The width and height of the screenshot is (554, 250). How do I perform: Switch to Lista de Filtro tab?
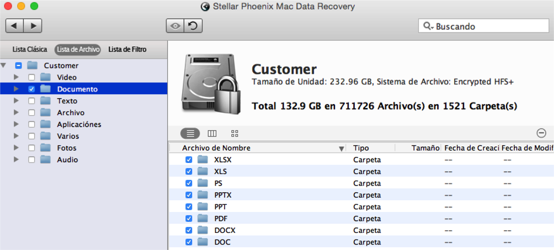tap(127, 50)
